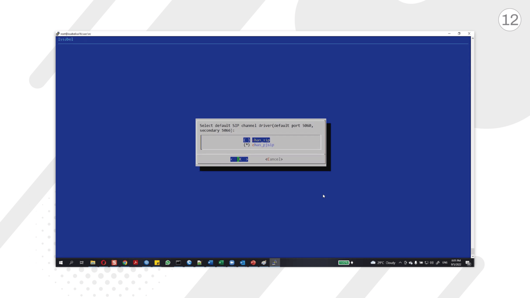The image size is (530, 298).
Task: Select the chan_pjsip radio option
Action: click(259, 145)
